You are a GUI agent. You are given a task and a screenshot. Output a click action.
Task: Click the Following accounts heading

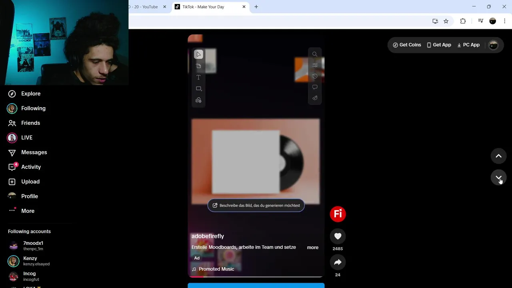29,232
